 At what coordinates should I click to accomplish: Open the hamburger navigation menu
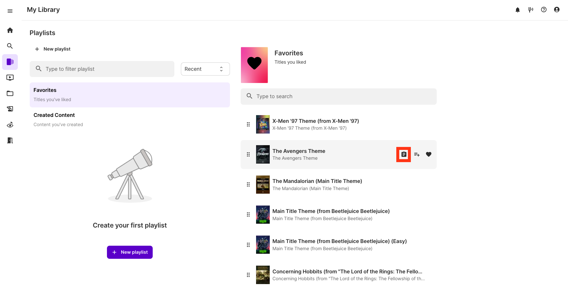click(10, 11)
